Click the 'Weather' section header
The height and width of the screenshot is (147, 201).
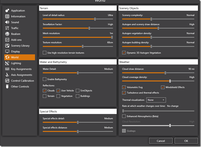point(158,62)
